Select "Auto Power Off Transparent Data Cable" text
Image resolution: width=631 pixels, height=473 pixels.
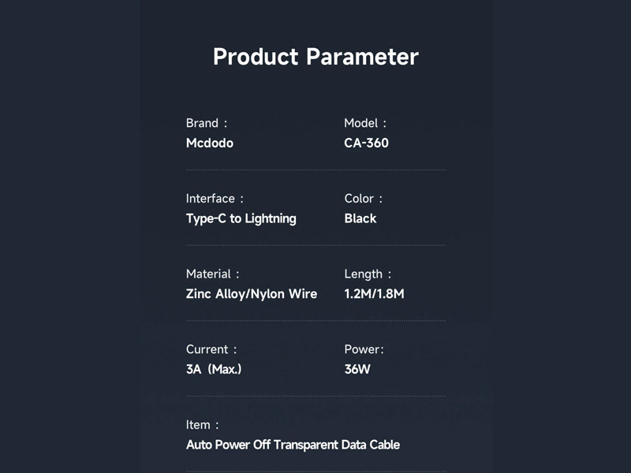[x=293, y=445]
